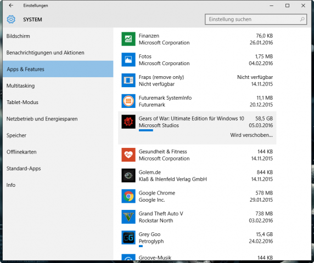The height and width of the screenshot is (263, 314).
Task: Select Gears of War: Ultimate Edition title
Action: 191,118
